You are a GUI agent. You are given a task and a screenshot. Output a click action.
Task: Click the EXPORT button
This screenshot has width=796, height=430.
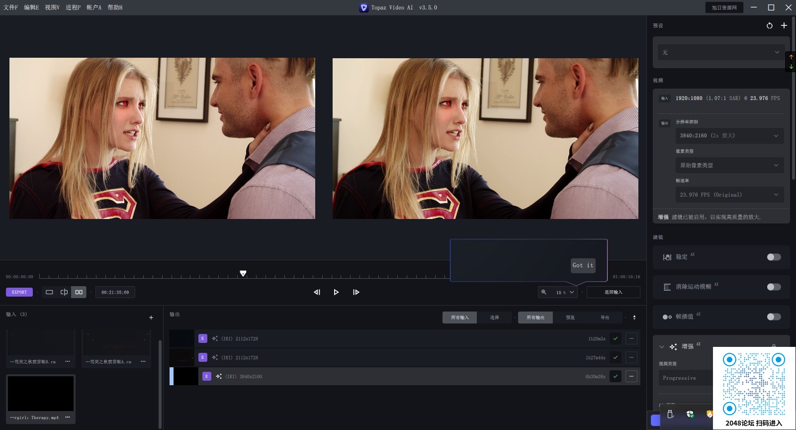[19, 292]
